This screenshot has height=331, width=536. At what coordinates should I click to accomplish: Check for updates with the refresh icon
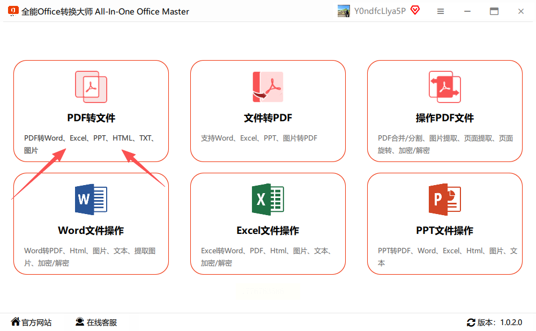tap(471, 322)
